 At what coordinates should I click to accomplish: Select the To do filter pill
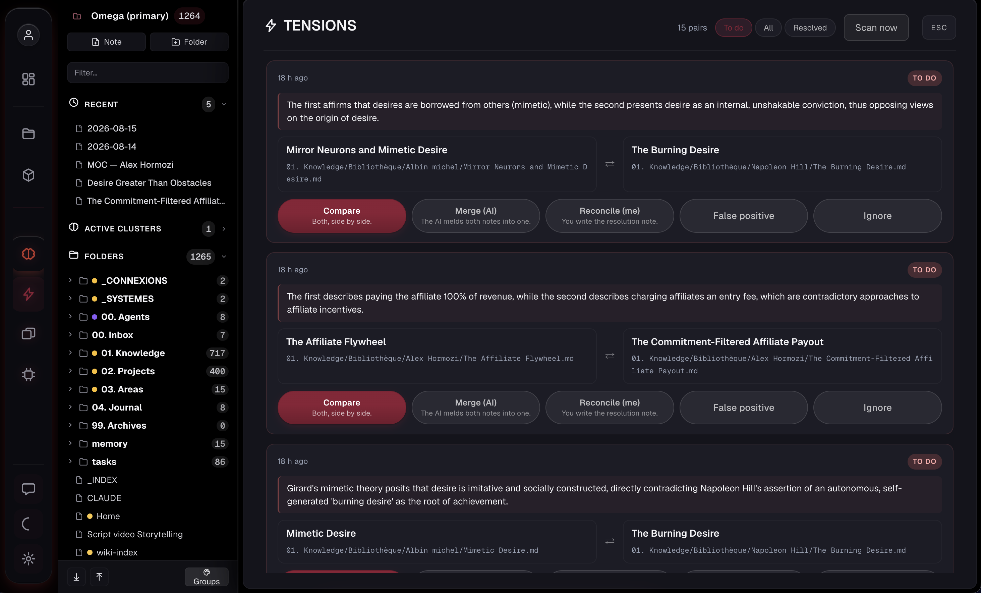point(733,28)
